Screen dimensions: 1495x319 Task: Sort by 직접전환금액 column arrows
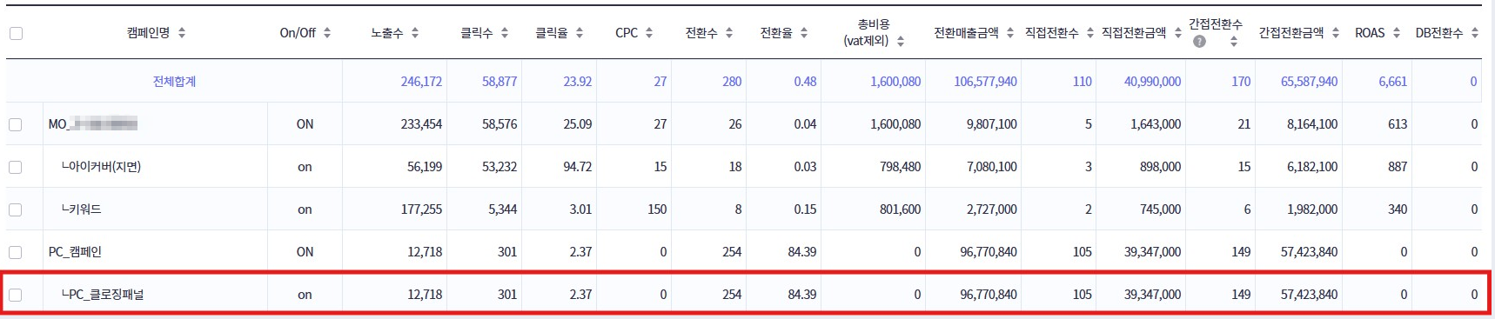[1178, 33]
